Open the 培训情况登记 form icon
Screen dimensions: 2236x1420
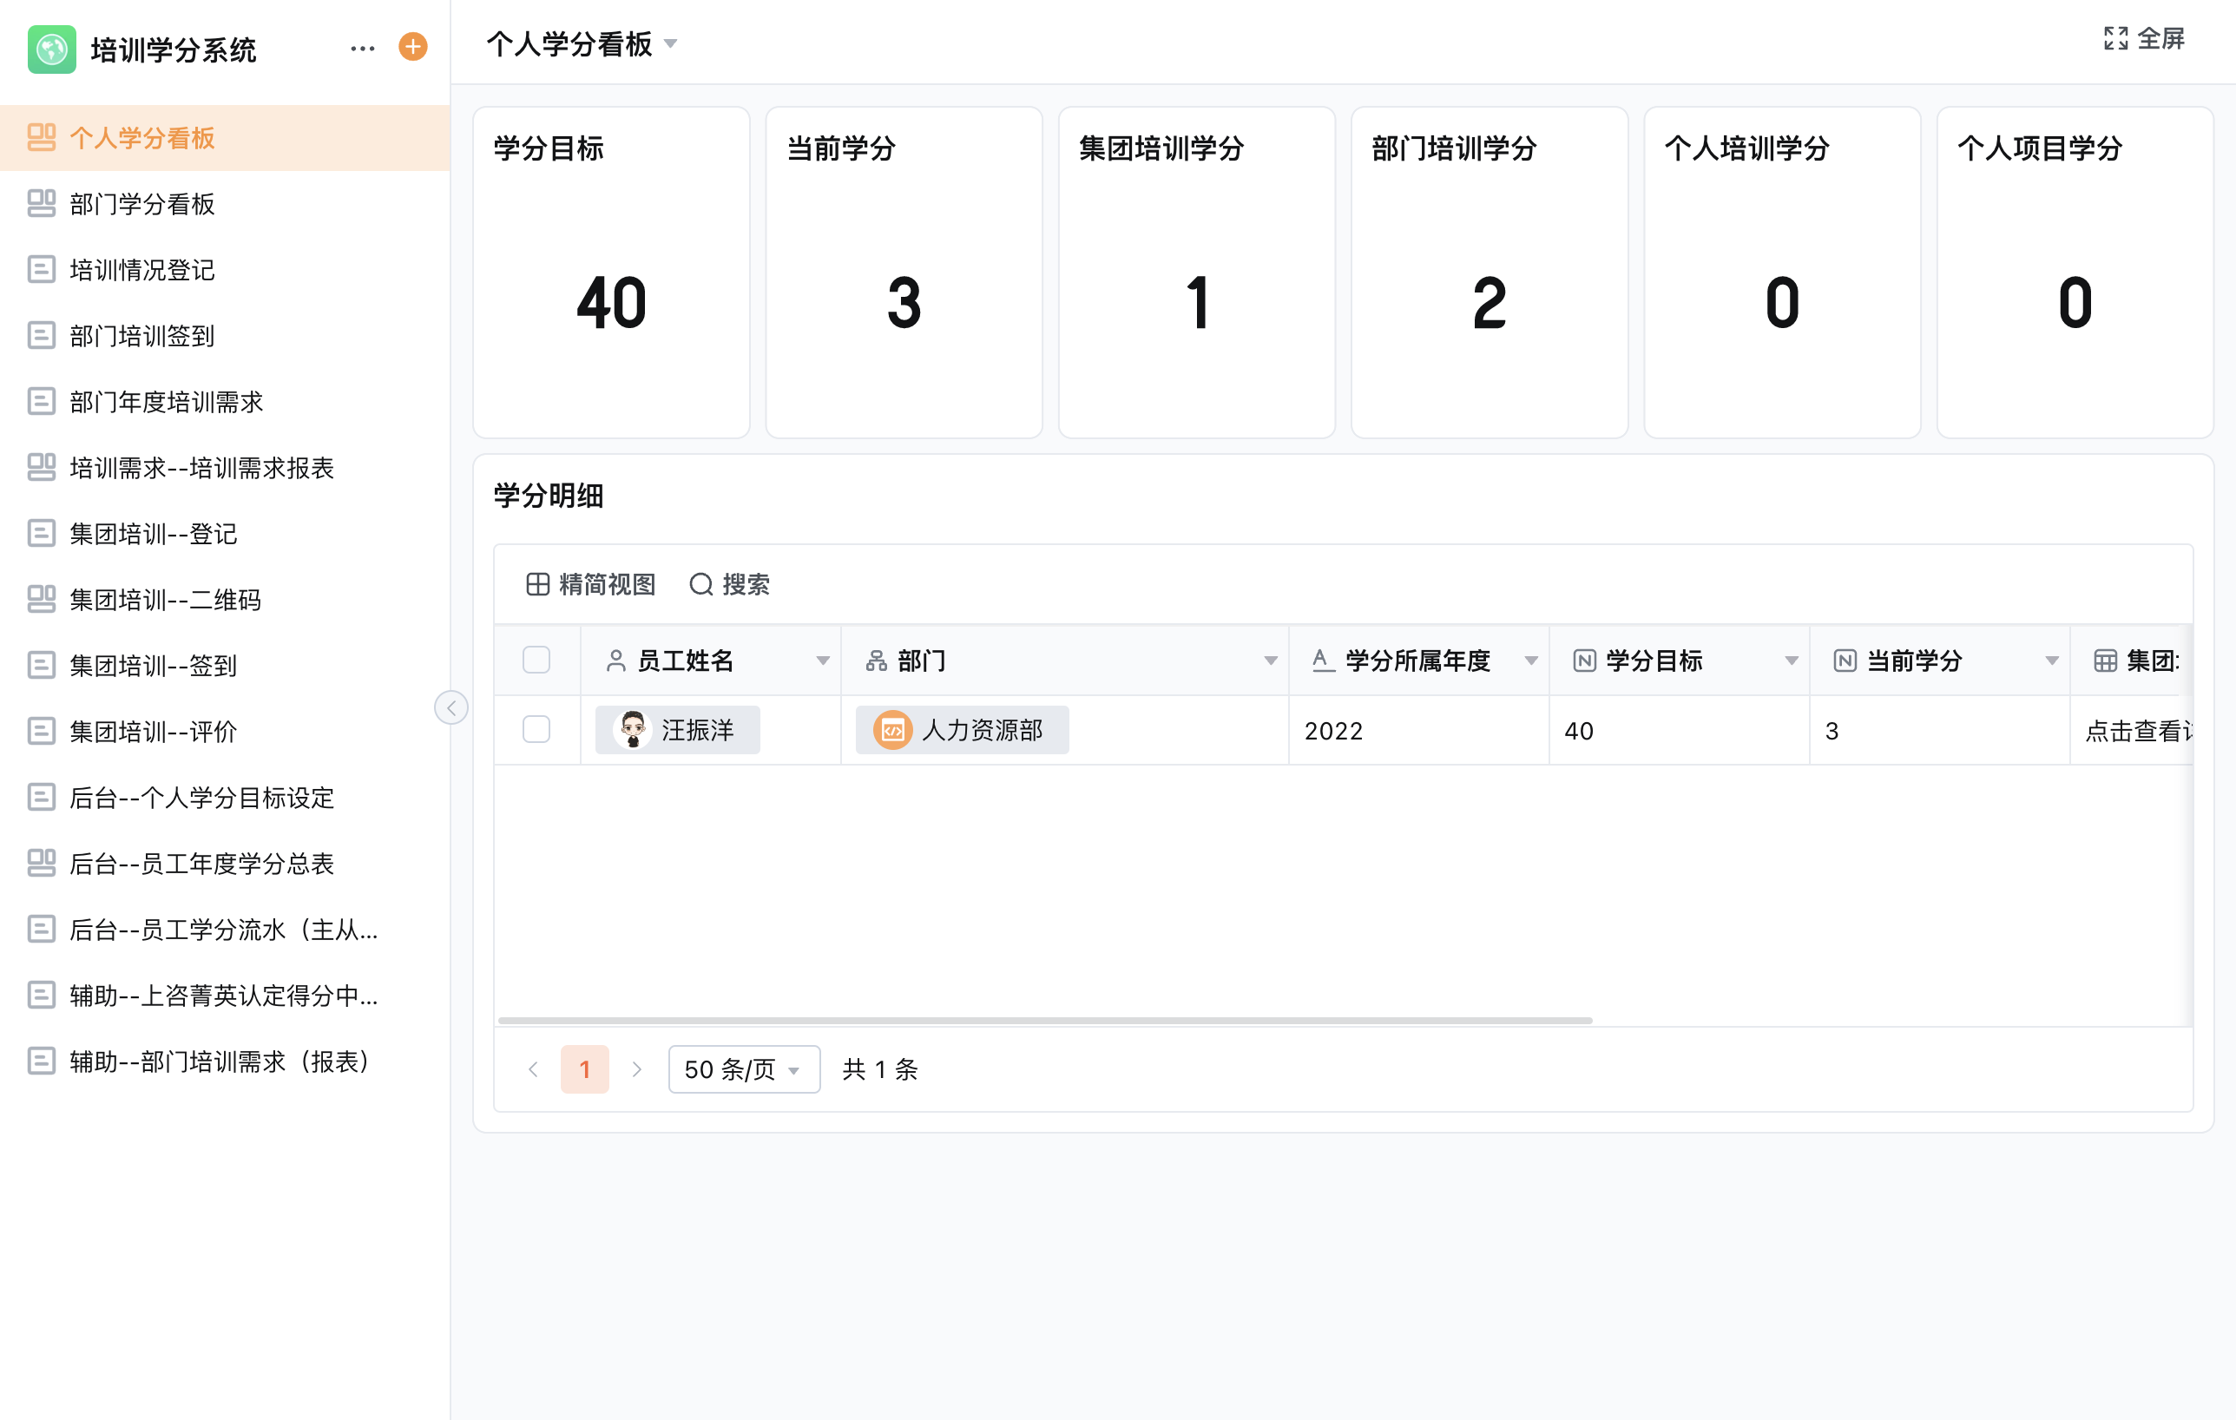point(43,269)
